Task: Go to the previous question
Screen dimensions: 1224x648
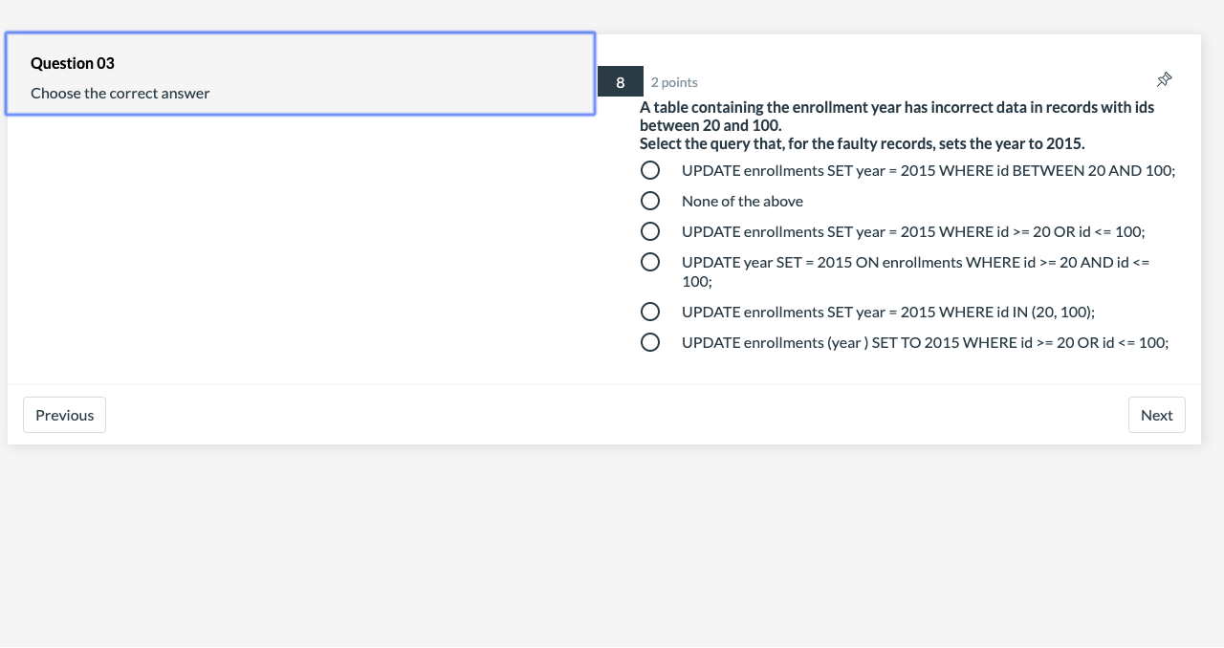Action: (64, 415)
